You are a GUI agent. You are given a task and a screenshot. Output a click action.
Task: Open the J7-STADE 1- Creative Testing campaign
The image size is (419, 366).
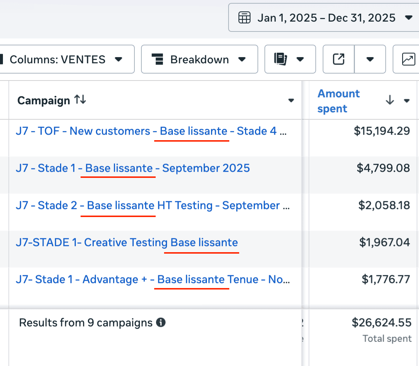(127, 242)
